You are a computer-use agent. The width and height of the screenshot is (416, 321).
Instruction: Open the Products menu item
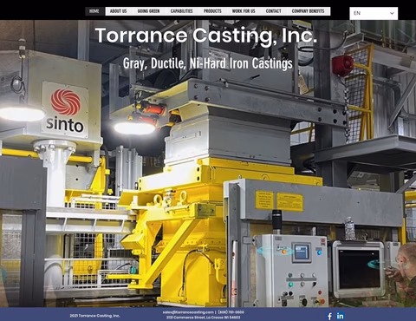pos(212,11)
